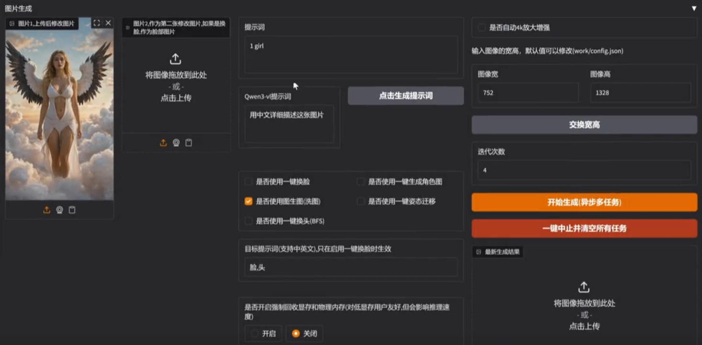Click into the Qwen3-vl提示词 text area
702x345 pixels.
point(289,124)
